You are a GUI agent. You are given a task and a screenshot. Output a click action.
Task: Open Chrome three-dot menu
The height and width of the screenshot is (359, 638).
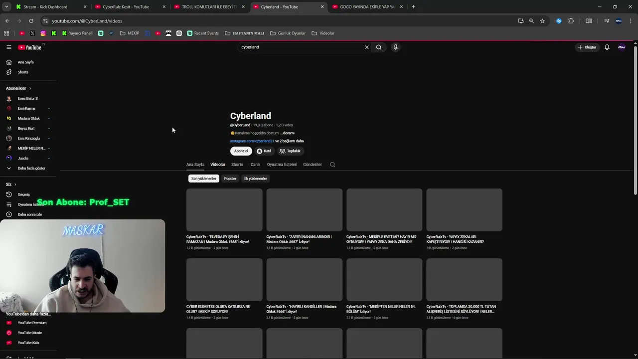[631, 21]
